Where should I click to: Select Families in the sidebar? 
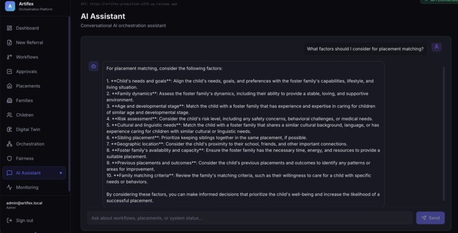[34, 101]
